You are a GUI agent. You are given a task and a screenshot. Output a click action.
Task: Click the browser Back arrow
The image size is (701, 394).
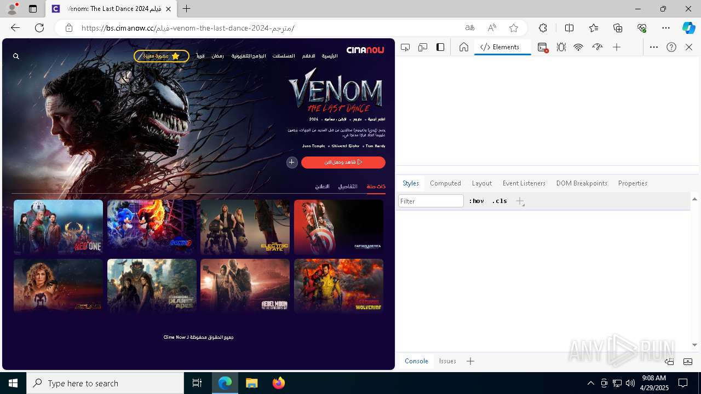(15, 28)
